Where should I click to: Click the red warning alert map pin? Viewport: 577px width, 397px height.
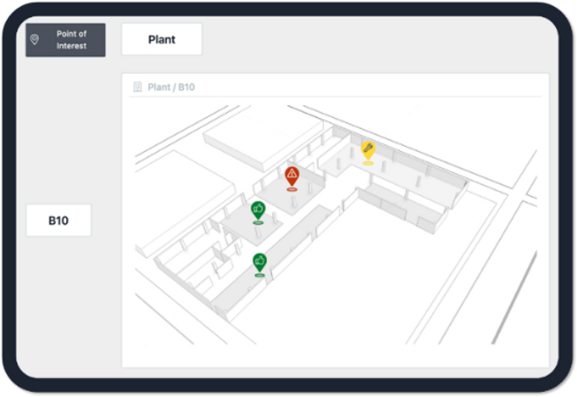point(292,177)
